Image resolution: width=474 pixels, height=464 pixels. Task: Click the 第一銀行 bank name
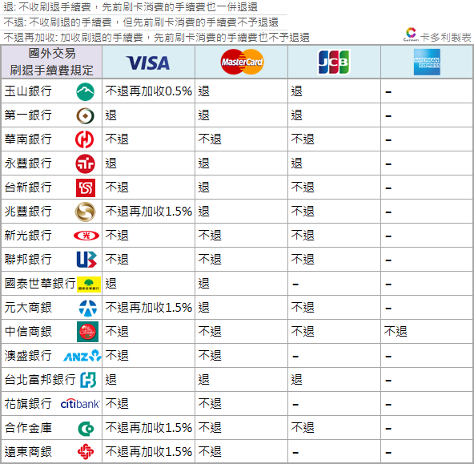(x=28, y=115)
